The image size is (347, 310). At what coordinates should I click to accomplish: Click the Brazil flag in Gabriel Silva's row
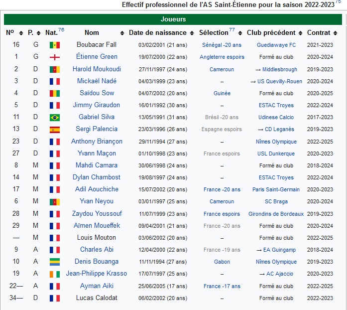54,117
